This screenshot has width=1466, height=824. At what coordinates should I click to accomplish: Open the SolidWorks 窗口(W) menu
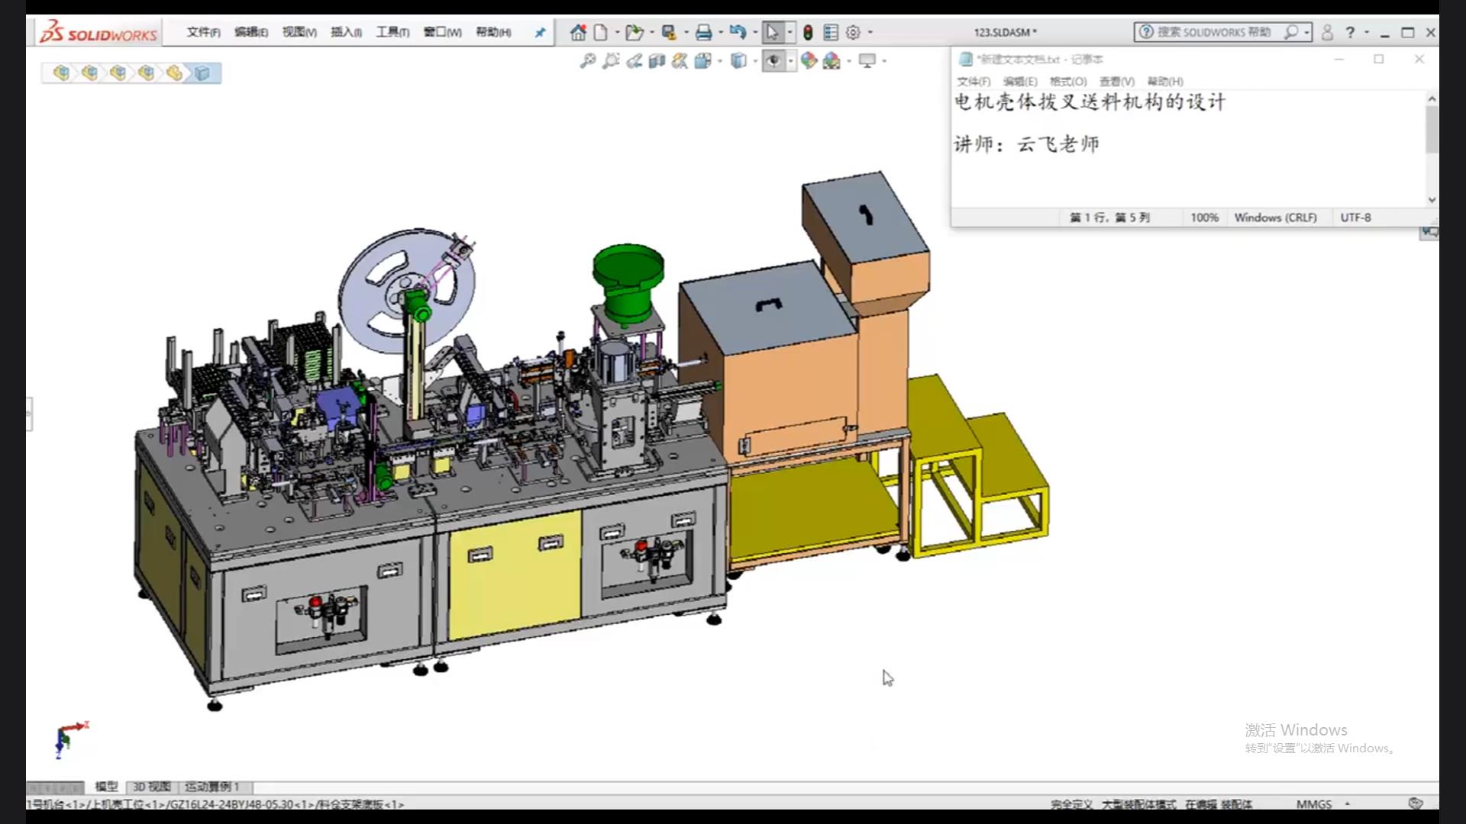tap(443, 32)
